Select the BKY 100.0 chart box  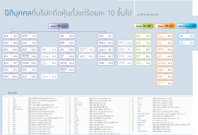point(29,50)
